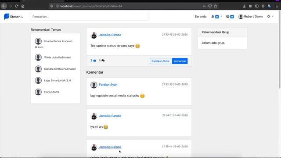Select recommended friend Wirda Julia Padmasari

click(x=58, y=57)
